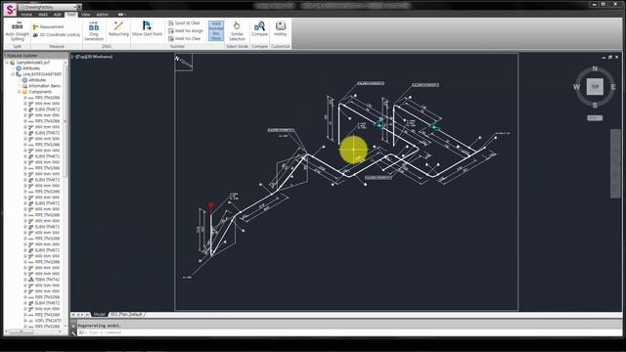Expand the TEBW ITM742 tree node
This screenshot has width=626, height=352.
pos(24,280)
